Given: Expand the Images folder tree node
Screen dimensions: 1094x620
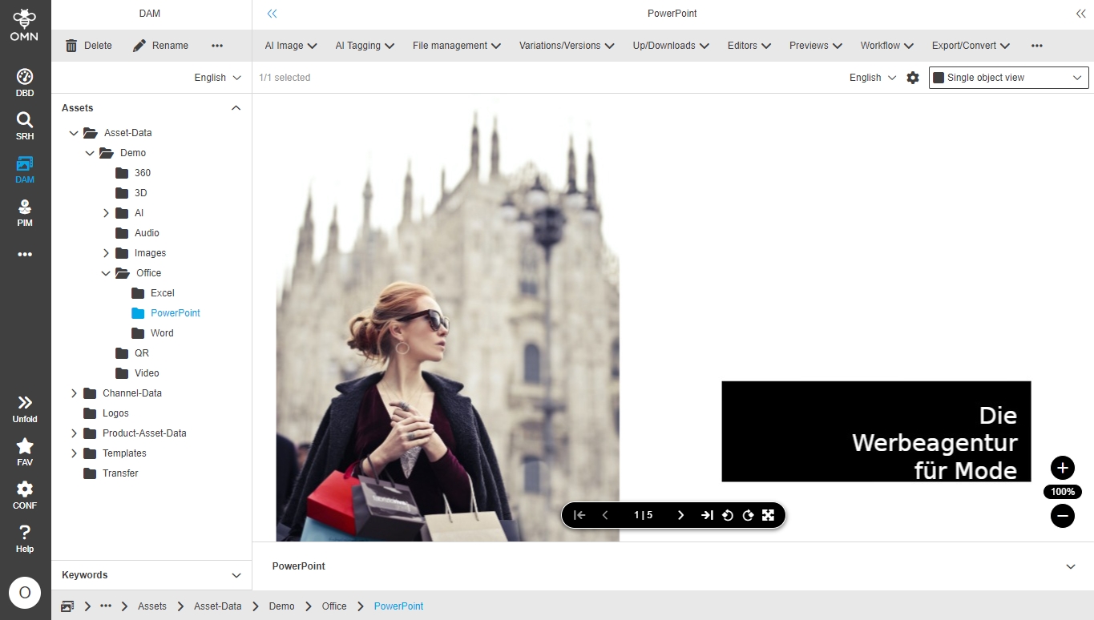Looking at the screenshot, I should click(x=106, y=253).
